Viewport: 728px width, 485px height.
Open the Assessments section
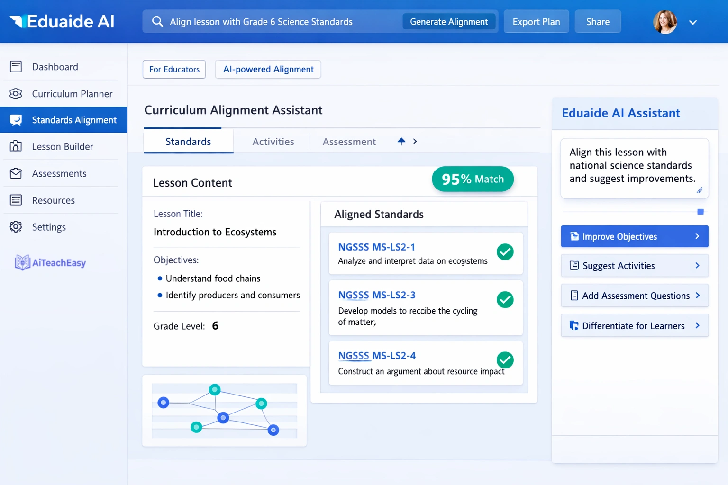pos(59,173)
